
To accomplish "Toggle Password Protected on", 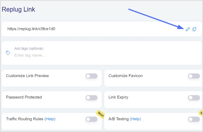I will coord(91,98).
